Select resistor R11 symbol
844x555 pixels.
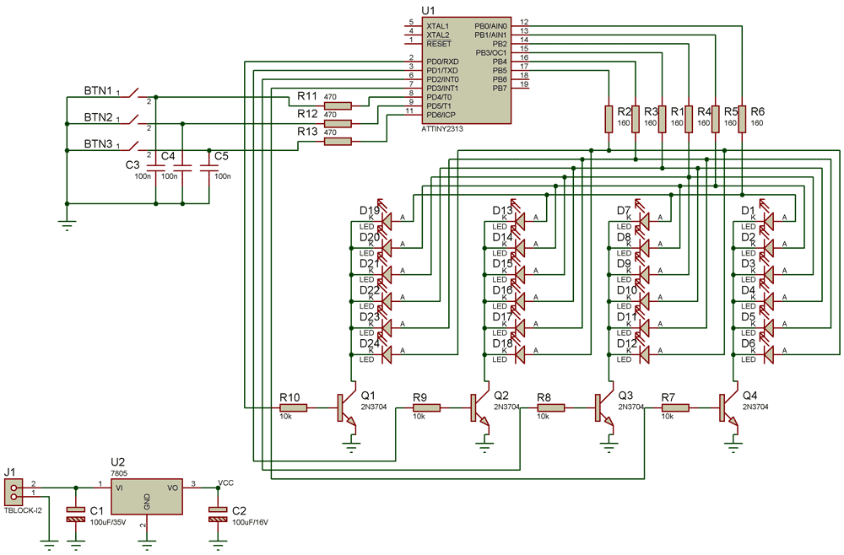coord(338,106)
